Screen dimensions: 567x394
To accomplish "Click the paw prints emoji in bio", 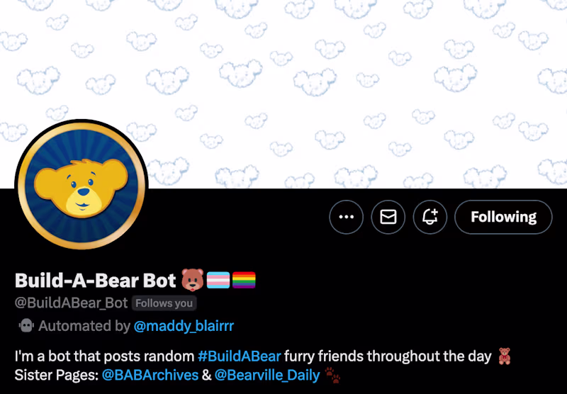I will click(332, 375).
